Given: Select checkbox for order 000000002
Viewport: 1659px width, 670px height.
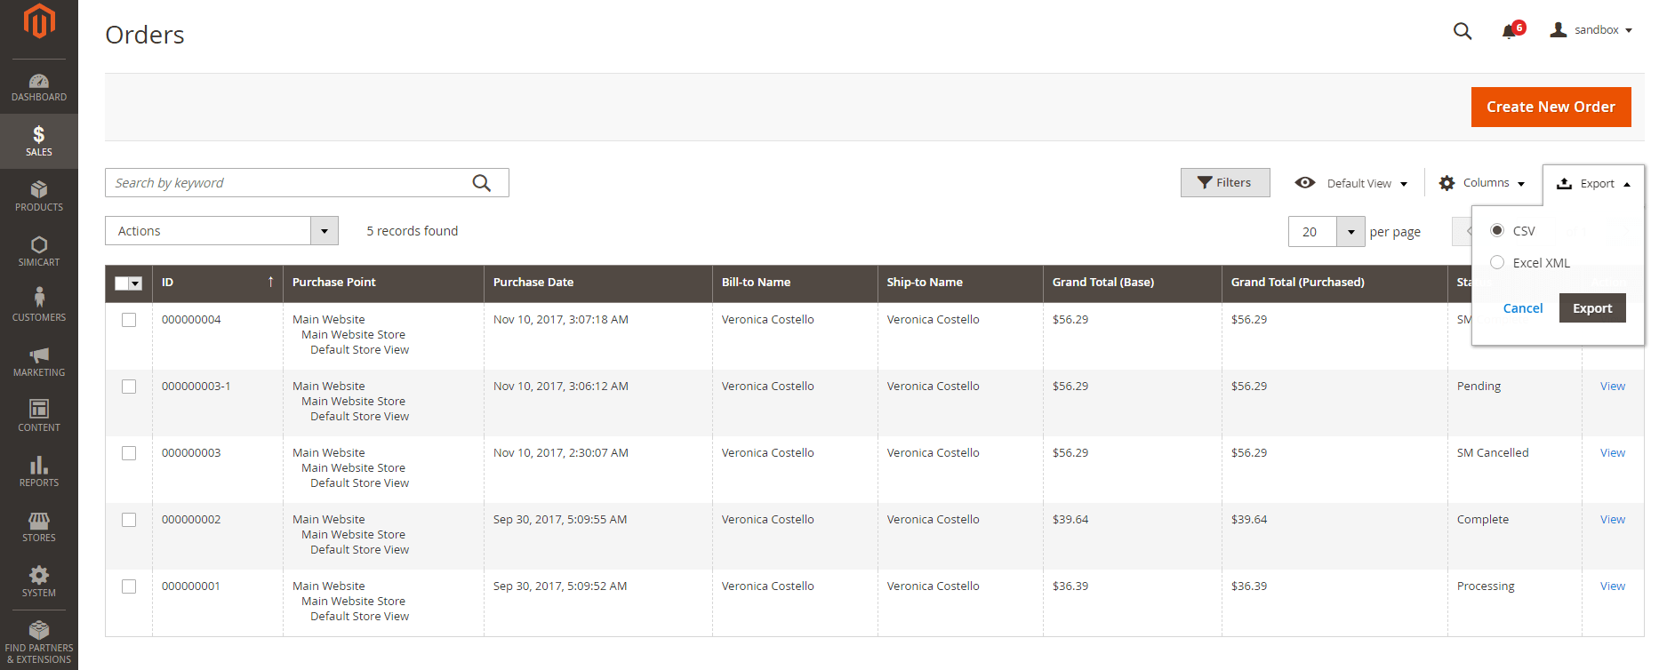Looking at the screenshot, I should coord(129,520).
